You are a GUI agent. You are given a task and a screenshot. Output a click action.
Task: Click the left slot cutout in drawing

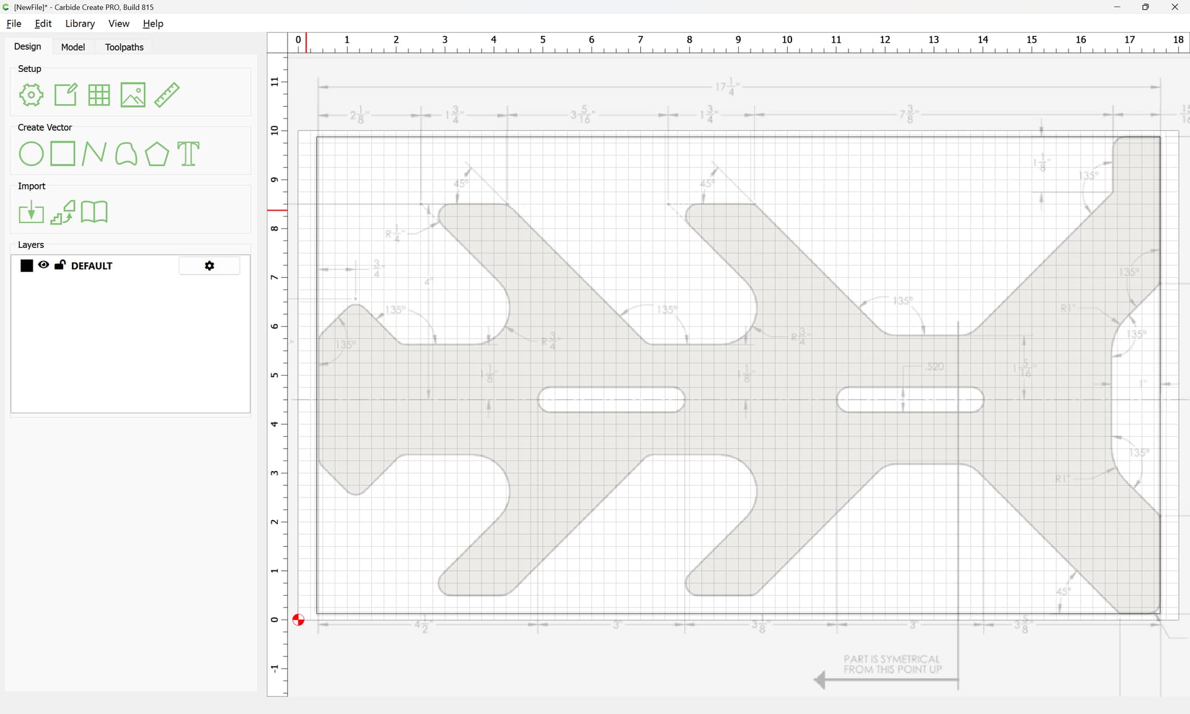611,400
